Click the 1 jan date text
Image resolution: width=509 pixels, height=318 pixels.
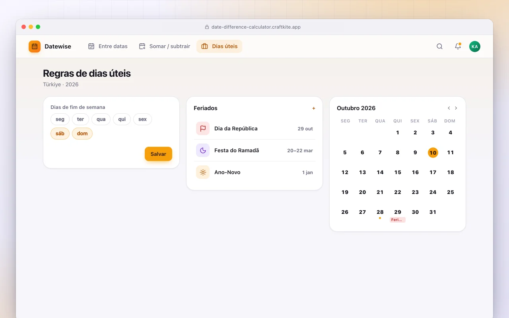307,173
